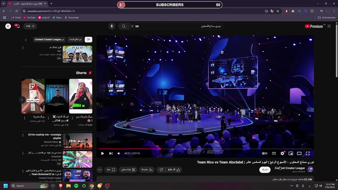Select the من نتائج البحث chip
Screen dimensions: 338x190
pyautogui.click(x=75, y=39)
